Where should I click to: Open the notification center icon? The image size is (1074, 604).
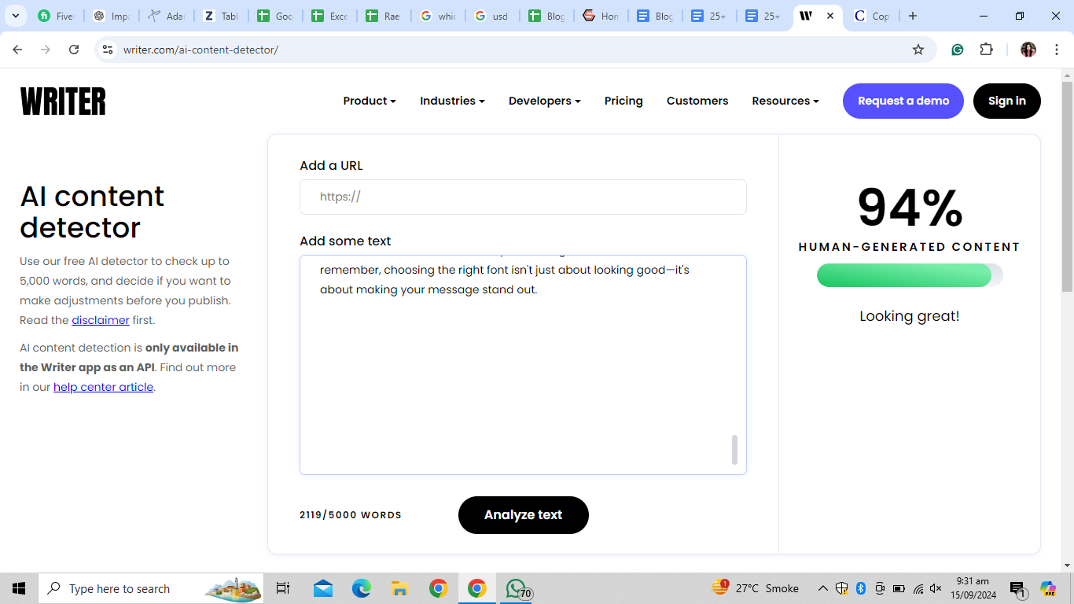1018,588
